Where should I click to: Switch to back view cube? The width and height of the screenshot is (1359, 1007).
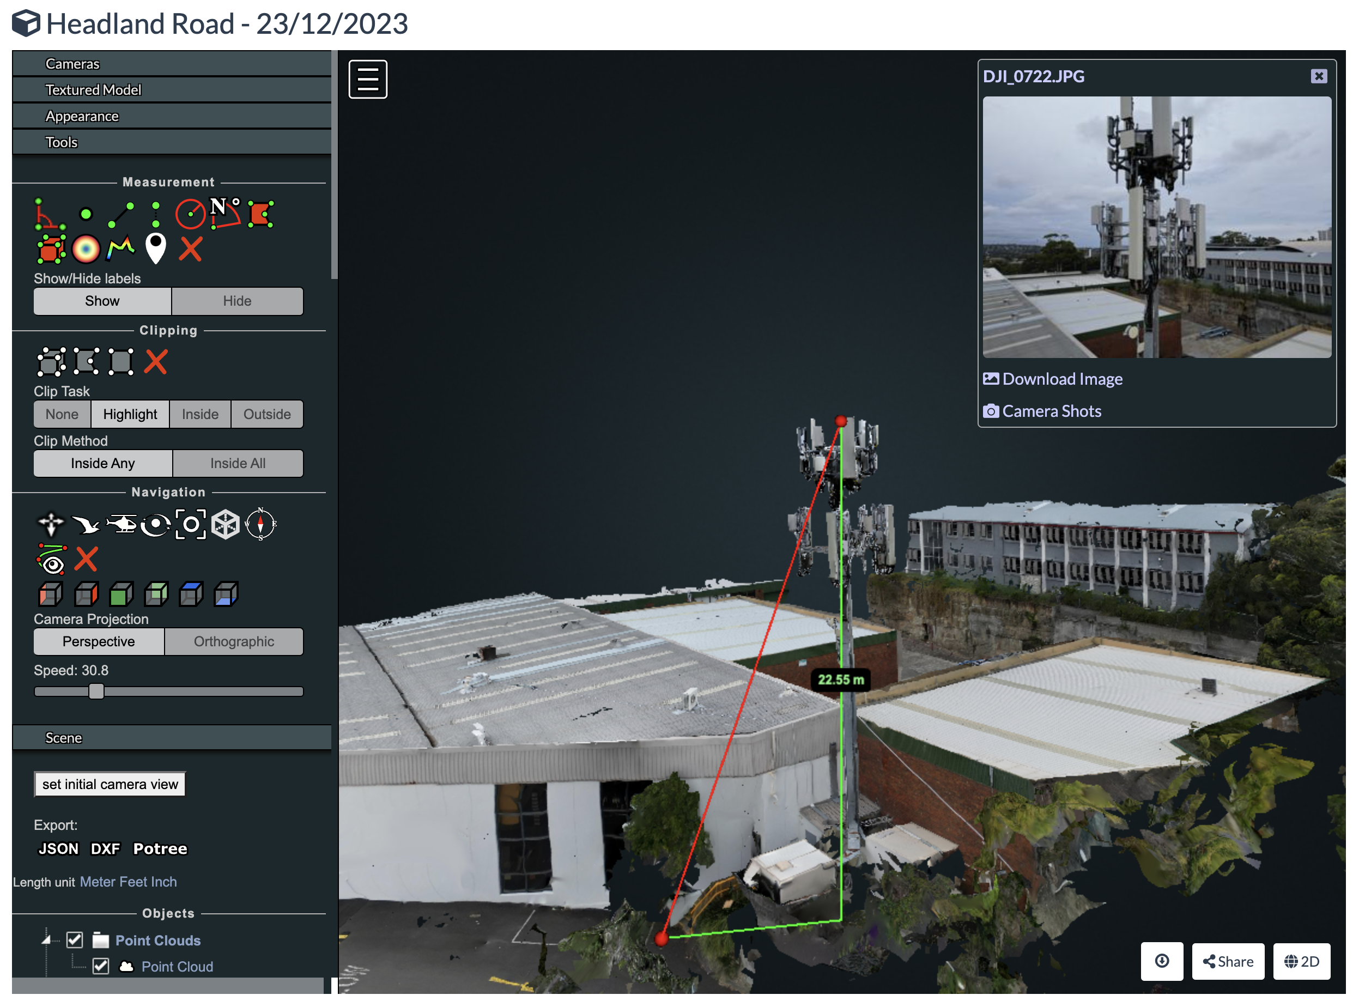(x=156, y=595)
